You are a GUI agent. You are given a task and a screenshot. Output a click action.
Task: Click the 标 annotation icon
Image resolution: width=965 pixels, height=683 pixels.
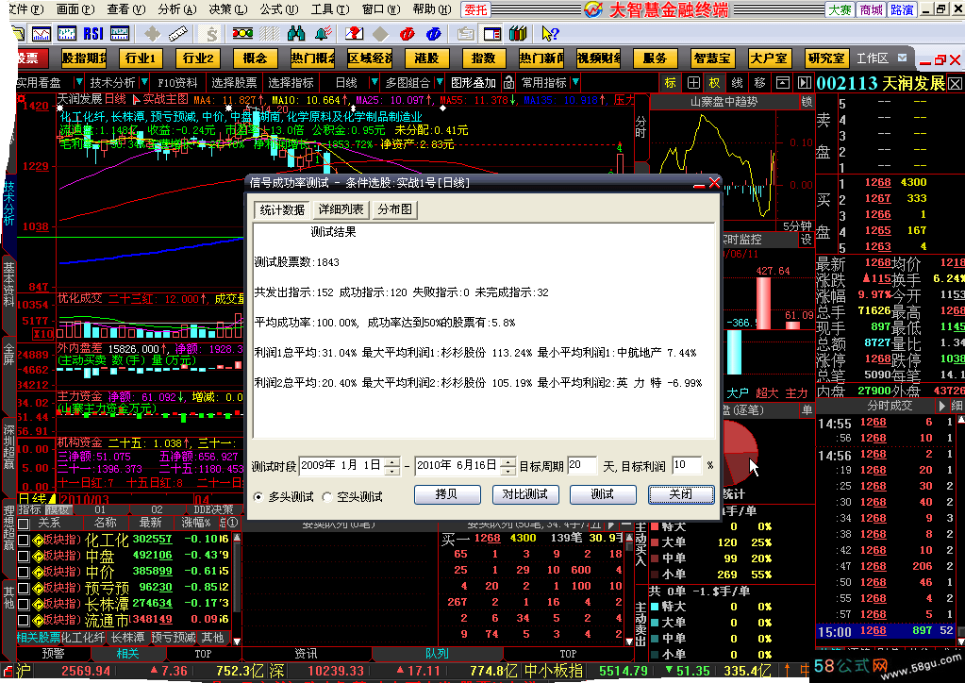tap(670, 82)
